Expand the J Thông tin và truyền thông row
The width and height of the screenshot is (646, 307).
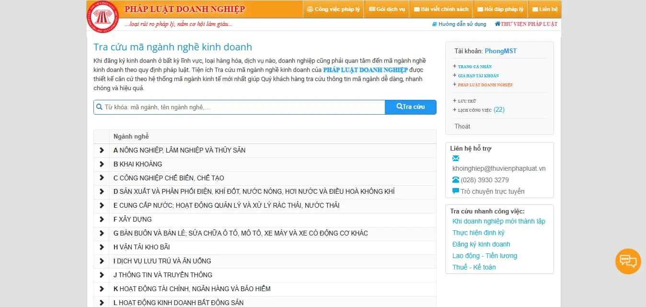tap(102, 275)
